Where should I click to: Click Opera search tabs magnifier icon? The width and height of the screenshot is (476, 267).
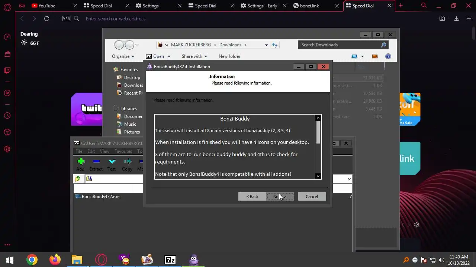click(x=424, y=6)
